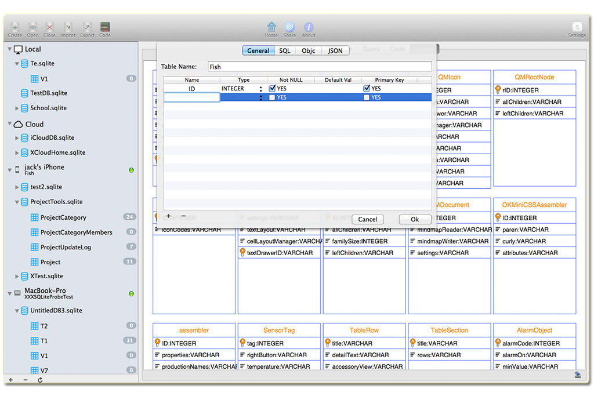Expand the iCloudDB.sqlite node
Image resolution: width=594 pixels, height=396 pixels.
[17, 138]
